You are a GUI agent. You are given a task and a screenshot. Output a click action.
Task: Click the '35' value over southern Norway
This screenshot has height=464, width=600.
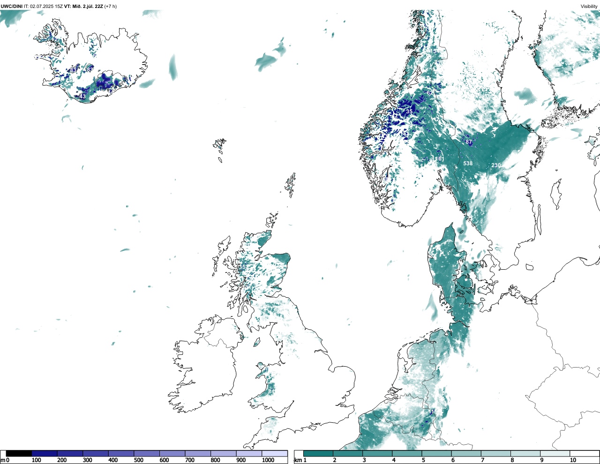click(409, 111)
